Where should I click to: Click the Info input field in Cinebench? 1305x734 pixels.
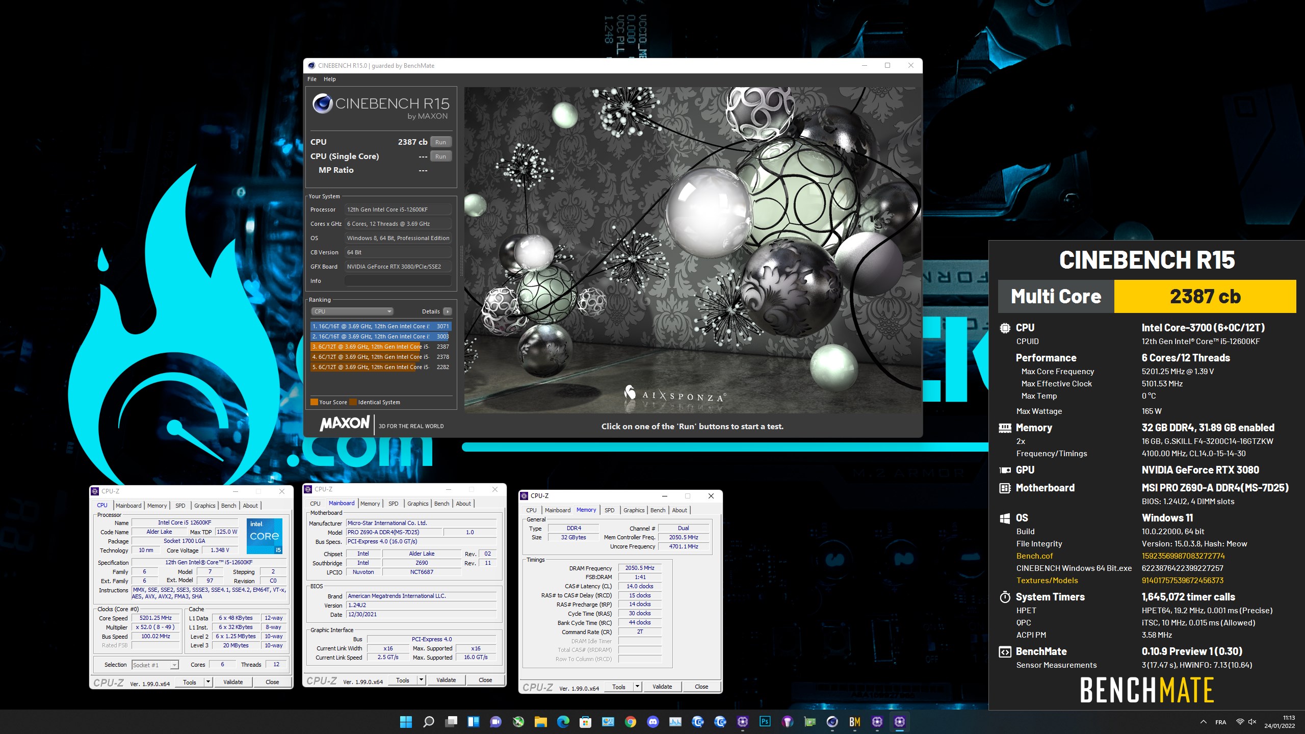point(398,281)
